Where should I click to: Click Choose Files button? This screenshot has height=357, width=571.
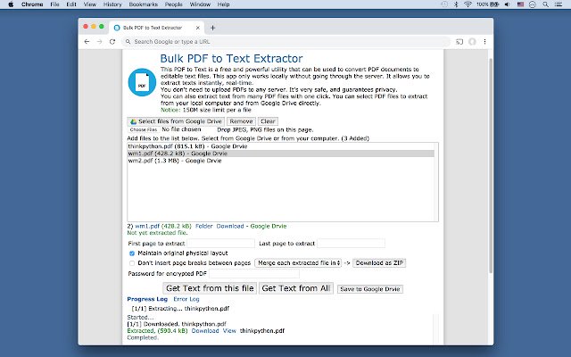144,129
